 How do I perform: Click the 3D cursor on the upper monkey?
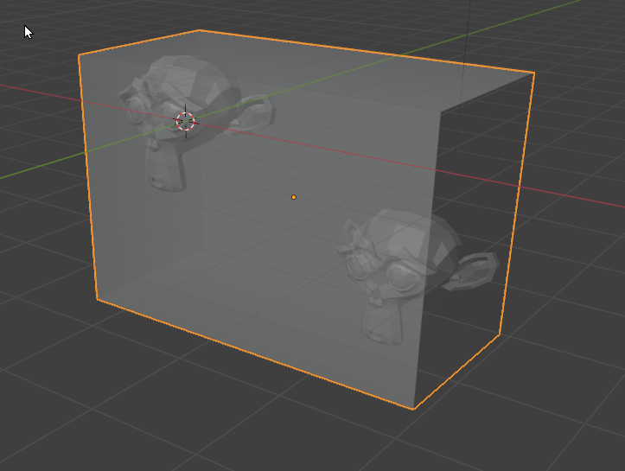tap(186, 122)
